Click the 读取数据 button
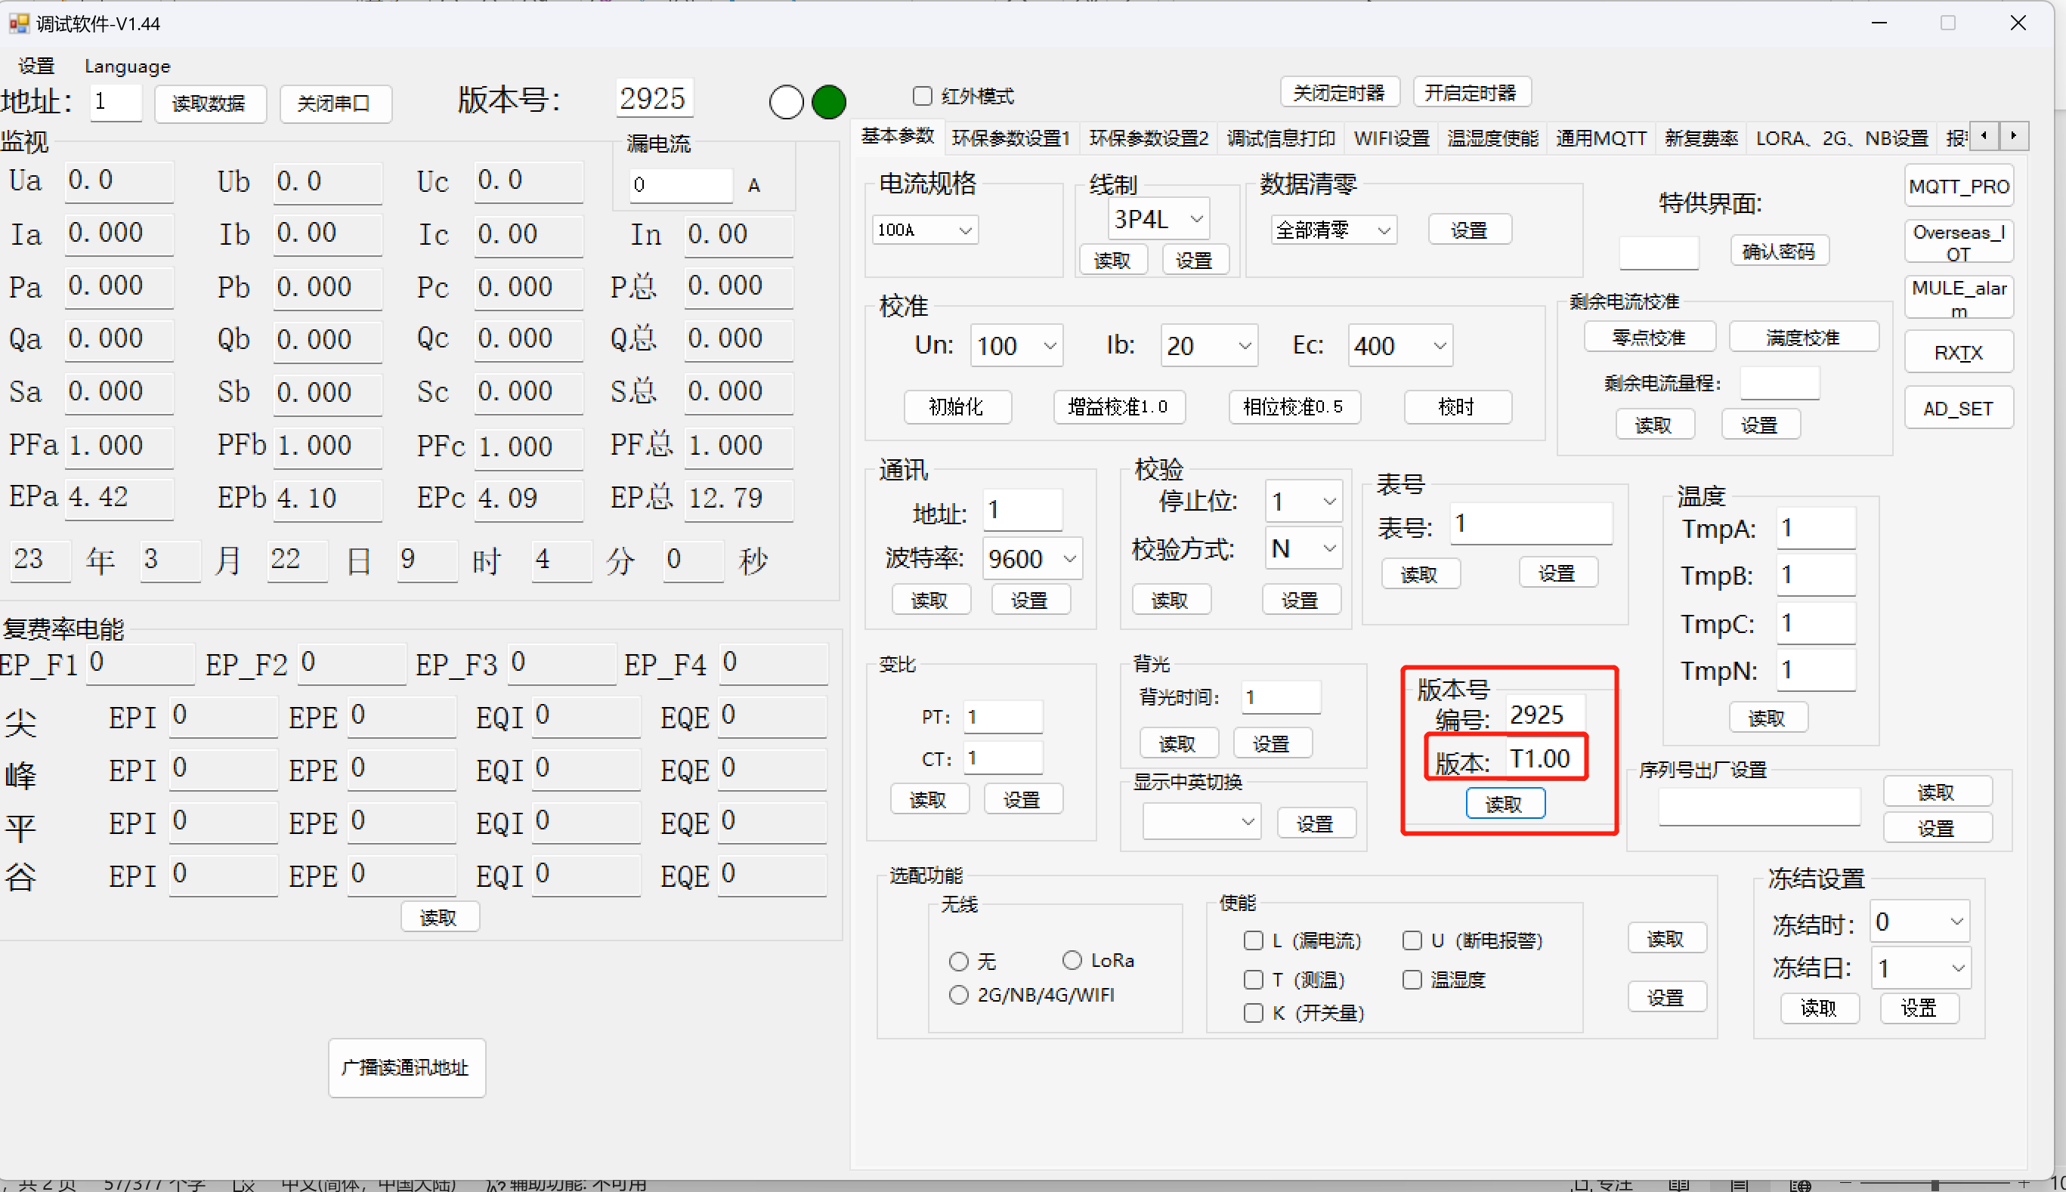 pyautogui.click(x=209, y=104)
